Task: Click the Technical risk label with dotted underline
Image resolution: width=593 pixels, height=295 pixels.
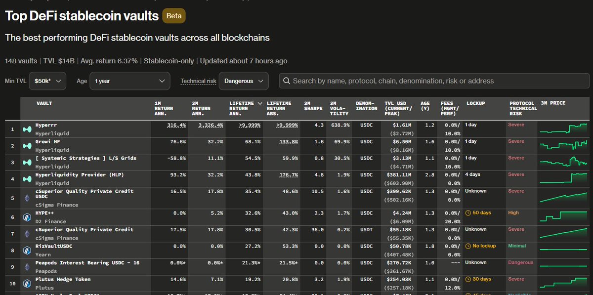Action: pyautogui.click(x=198, y=81)
